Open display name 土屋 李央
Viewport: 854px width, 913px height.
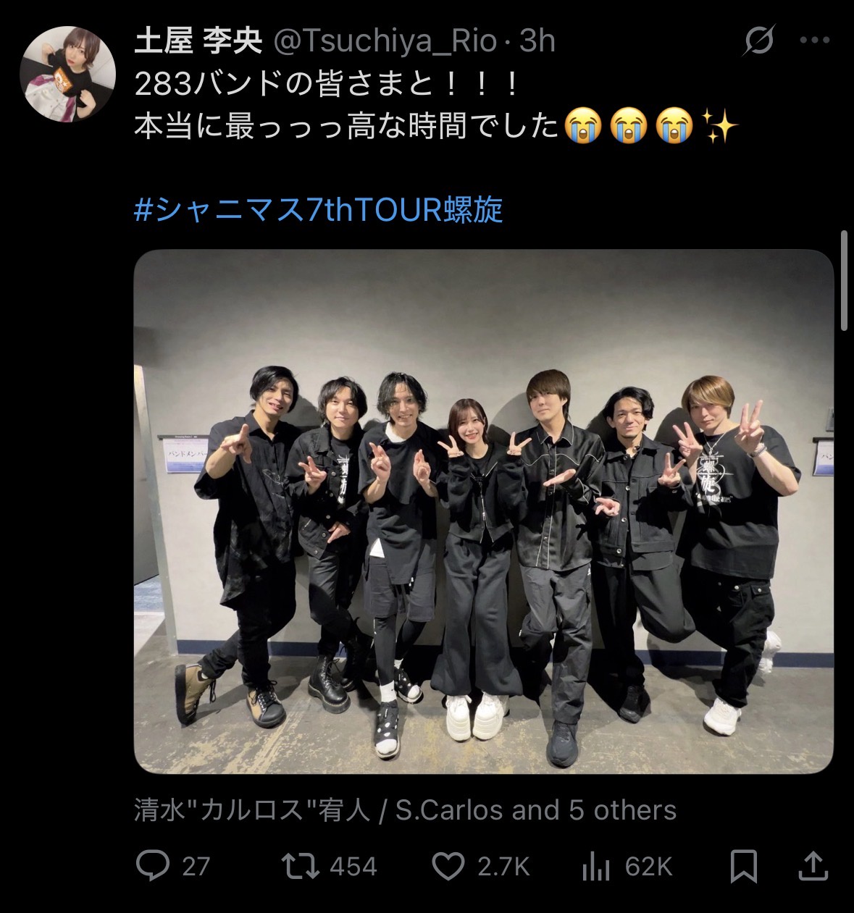click(198, 41)
